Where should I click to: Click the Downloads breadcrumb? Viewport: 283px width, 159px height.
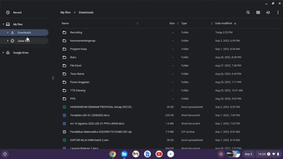click(86, 12)
